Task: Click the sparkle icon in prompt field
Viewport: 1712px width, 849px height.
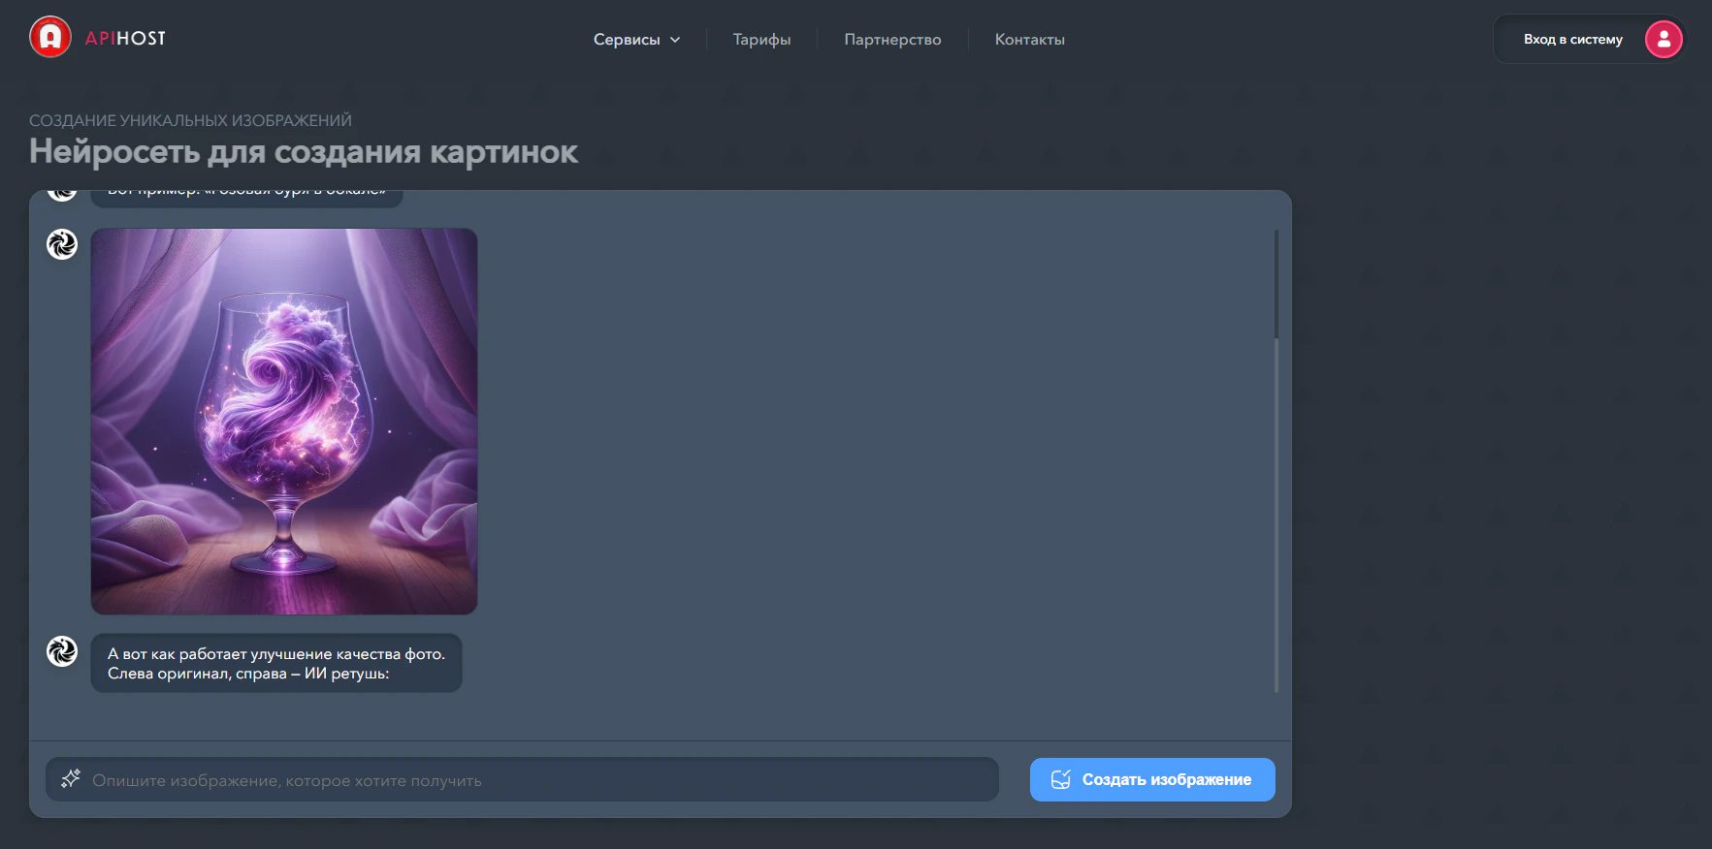Action: (71, 779)
